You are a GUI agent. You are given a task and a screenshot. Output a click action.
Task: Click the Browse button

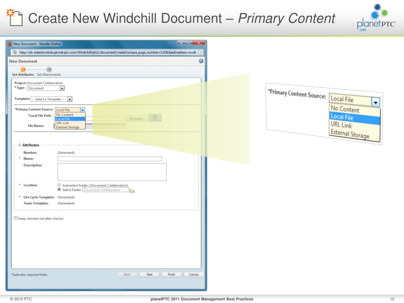137,118
